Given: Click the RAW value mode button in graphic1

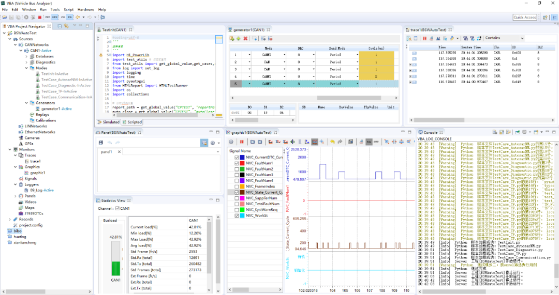Looking at the screenshot, I should coord(376,142).
